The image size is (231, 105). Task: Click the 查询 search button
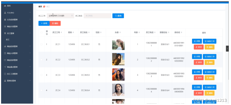point(118,16)
